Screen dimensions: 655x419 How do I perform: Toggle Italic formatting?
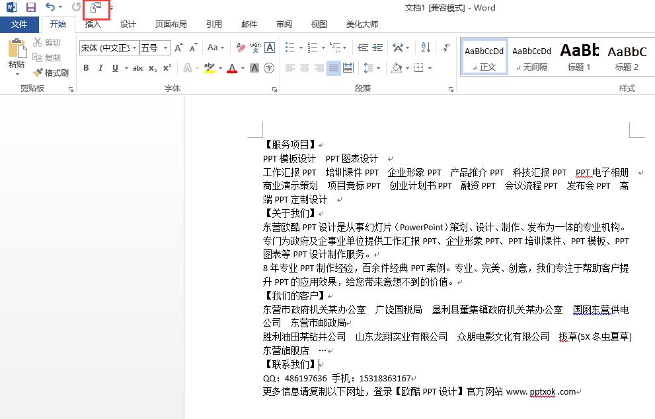click(x=100, y=68)
